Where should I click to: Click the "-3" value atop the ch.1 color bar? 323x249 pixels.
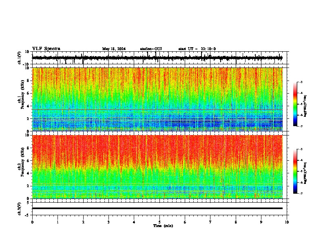tap(301, 82)
